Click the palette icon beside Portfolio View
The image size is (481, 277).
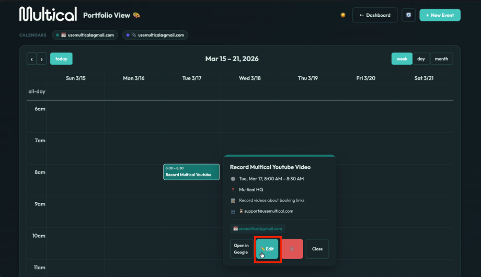click(136, 15)
